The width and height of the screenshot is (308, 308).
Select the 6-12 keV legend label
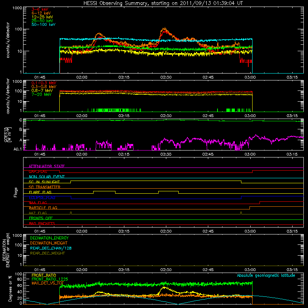[x=41, y=13]
